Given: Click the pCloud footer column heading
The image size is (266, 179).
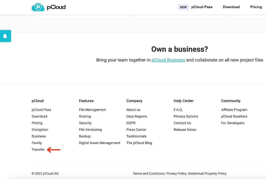Looking at the screenshot, I should point(38,101).
